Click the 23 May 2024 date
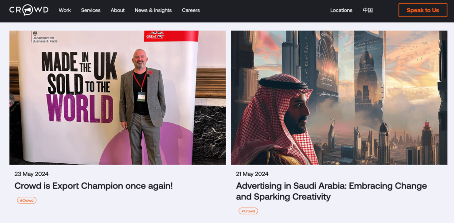This screenshot has height=223, width=454. [x=31, y=174]
